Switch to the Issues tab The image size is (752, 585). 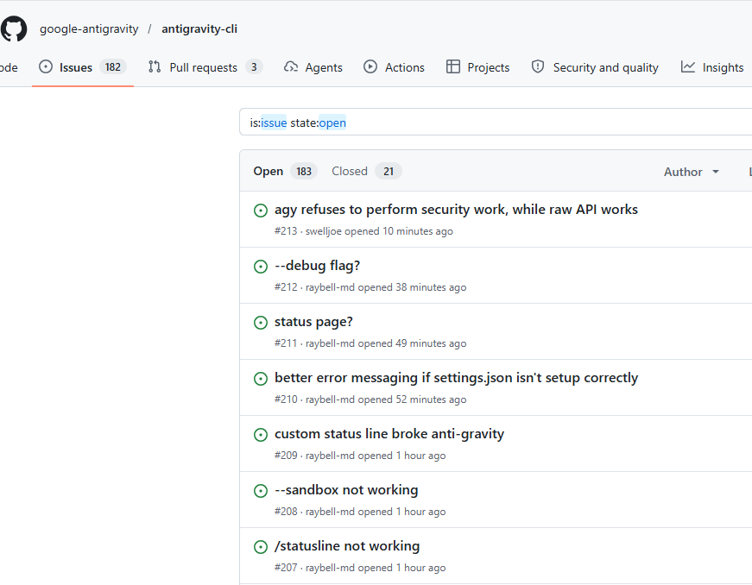(83, 67)
